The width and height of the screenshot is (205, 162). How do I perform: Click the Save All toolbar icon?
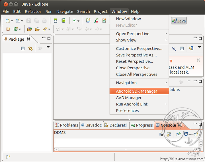36,21
